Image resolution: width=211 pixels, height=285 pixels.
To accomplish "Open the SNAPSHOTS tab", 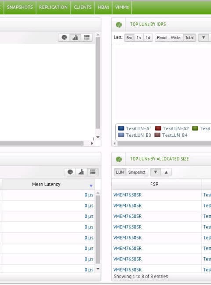I will (20, 7).
